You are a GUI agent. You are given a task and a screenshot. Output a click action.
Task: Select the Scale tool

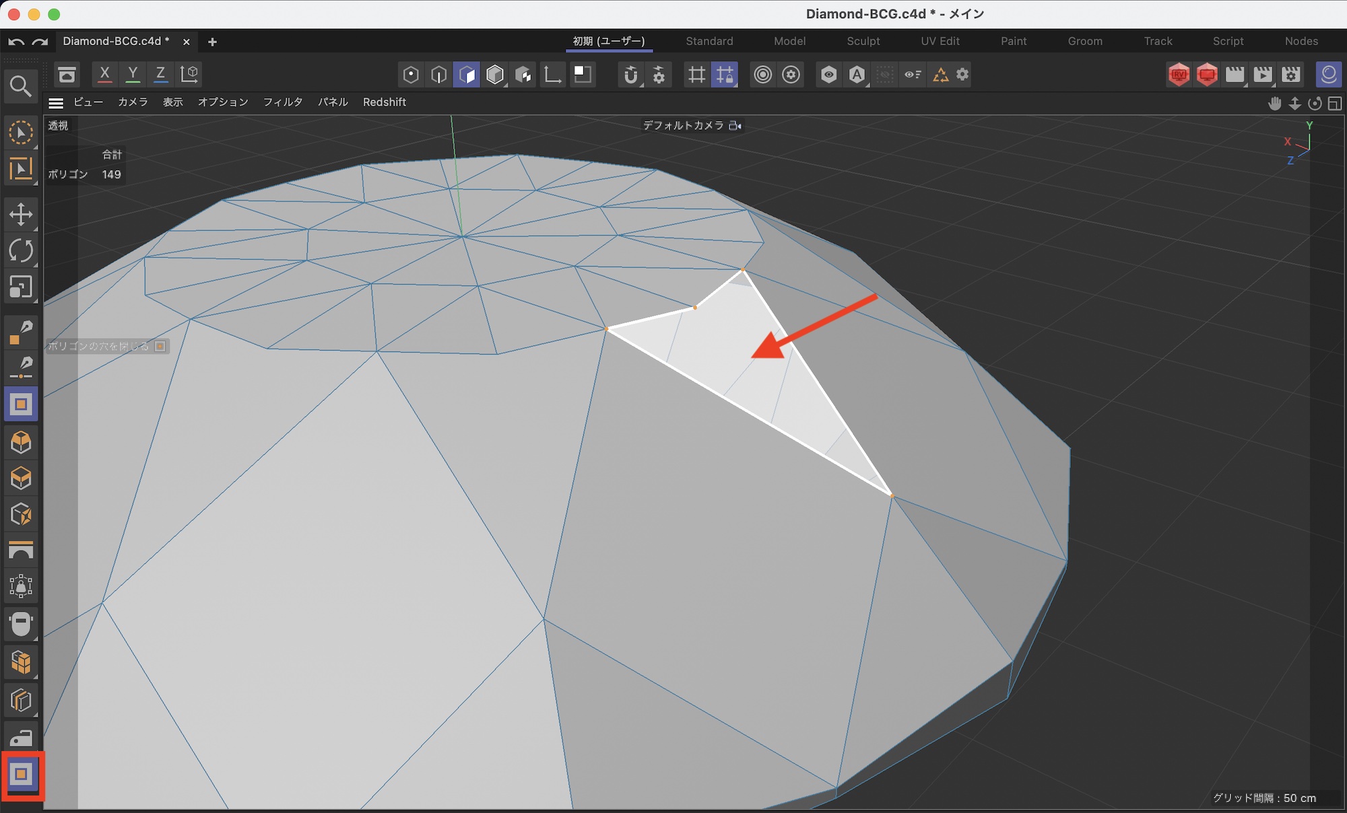[x=21, y=287]
